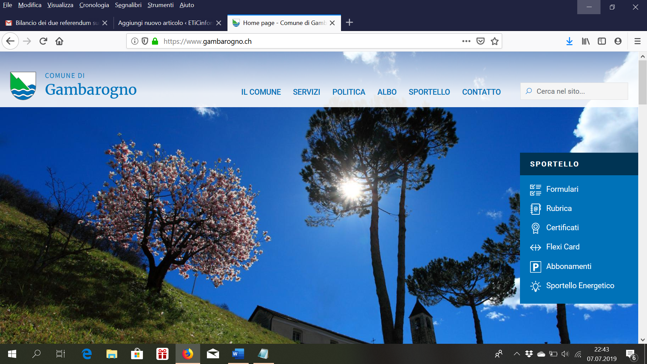Open the Sportello Energetico link
647x364 pixels.
pos(580,285)
